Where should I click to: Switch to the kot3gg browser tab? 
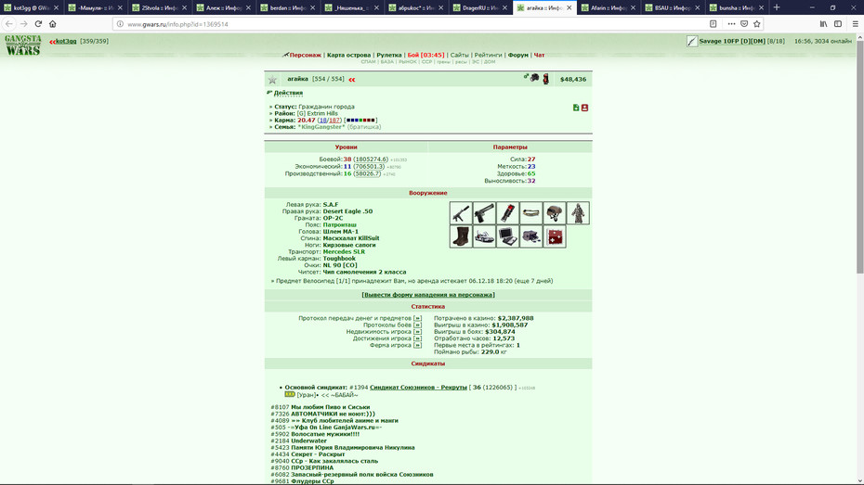(32, 7)
